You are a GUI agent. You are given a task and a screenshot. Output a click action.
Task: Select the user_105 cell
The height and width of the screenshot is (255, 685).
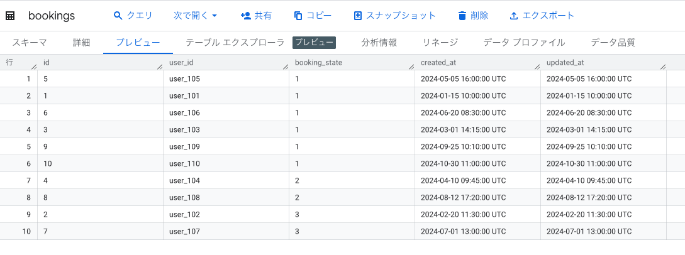point(226,79)
